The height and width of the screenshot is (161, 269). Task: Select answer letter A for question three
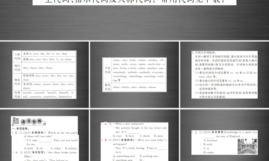click(105, 124)
